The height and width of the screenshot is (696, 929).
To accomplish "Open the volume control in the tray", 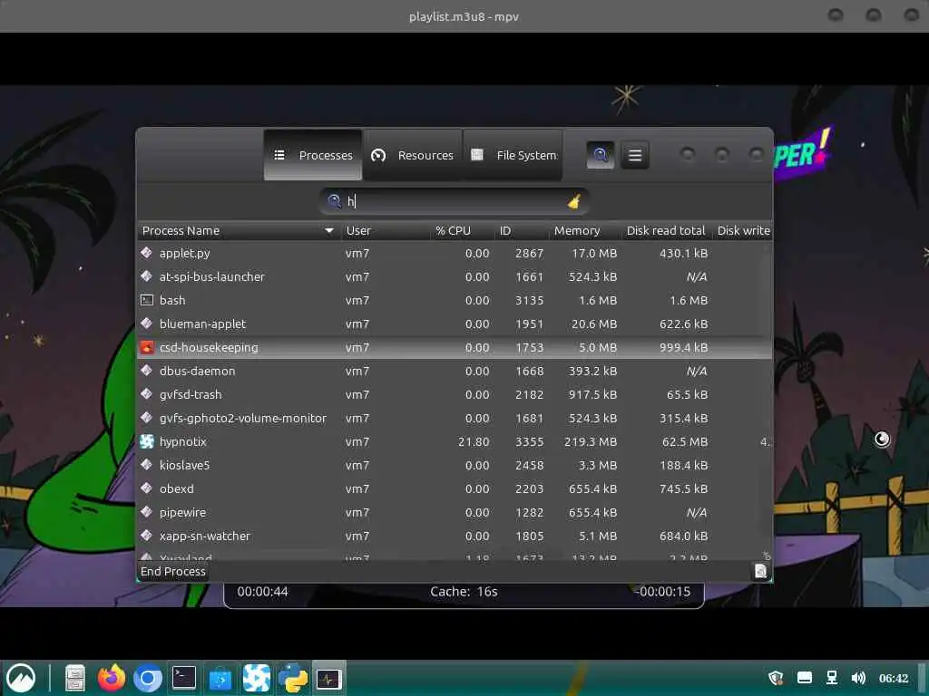I will pyautogui.click(x=858, y=678).
